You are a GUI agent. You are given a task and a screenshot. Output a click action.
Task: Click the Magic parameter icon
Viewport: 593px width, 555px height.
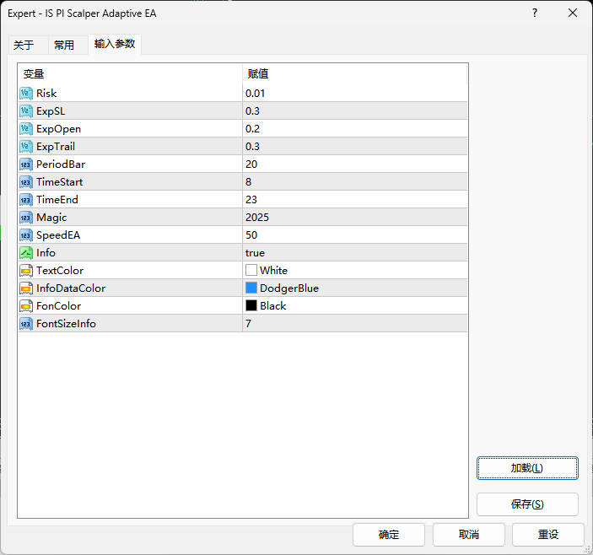click(x=25, y=217)
